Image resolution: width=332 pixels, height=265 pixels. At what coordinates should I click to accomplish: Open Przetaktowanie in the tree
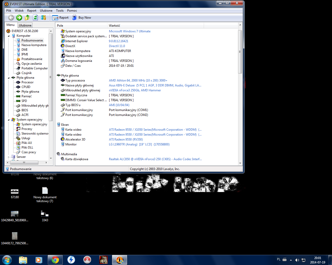(x=32, y=59)
